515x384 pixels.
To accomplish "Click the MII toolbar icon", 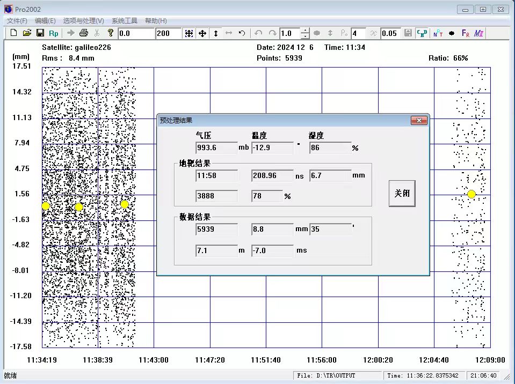I will [x=478, y=33].
